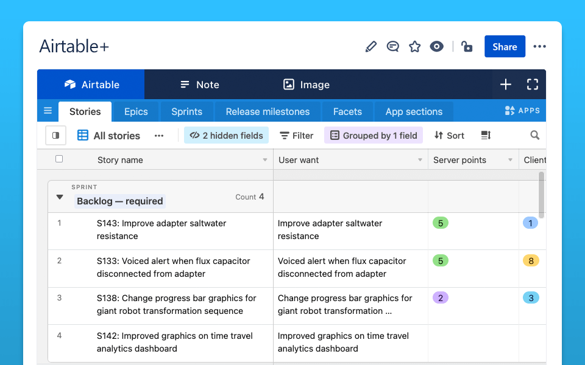Open the Story name column dropdown

[264, 159]
